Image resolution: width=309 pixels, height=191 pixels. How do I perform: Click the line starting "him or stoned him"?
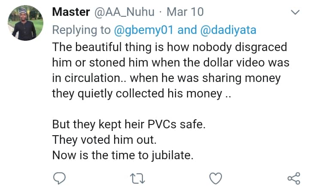coord(171,62)
